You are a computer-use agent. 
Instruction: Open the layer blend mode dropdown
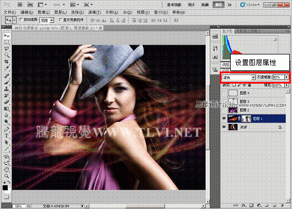tap(238, 78)
